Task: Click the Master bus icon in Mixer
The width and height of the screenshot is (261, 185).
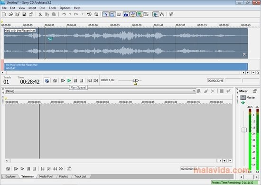Action: pyautogui.click(x=243, y=98)
